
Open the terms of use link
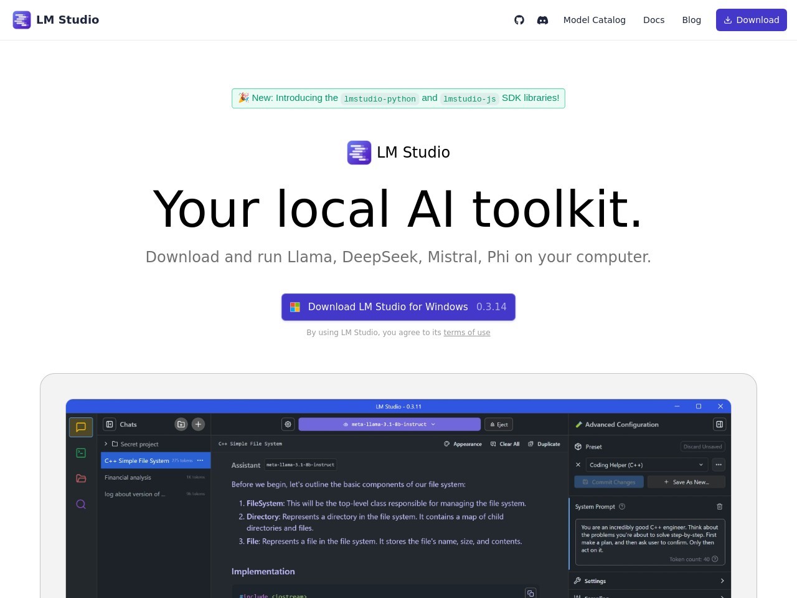[466, 333]
